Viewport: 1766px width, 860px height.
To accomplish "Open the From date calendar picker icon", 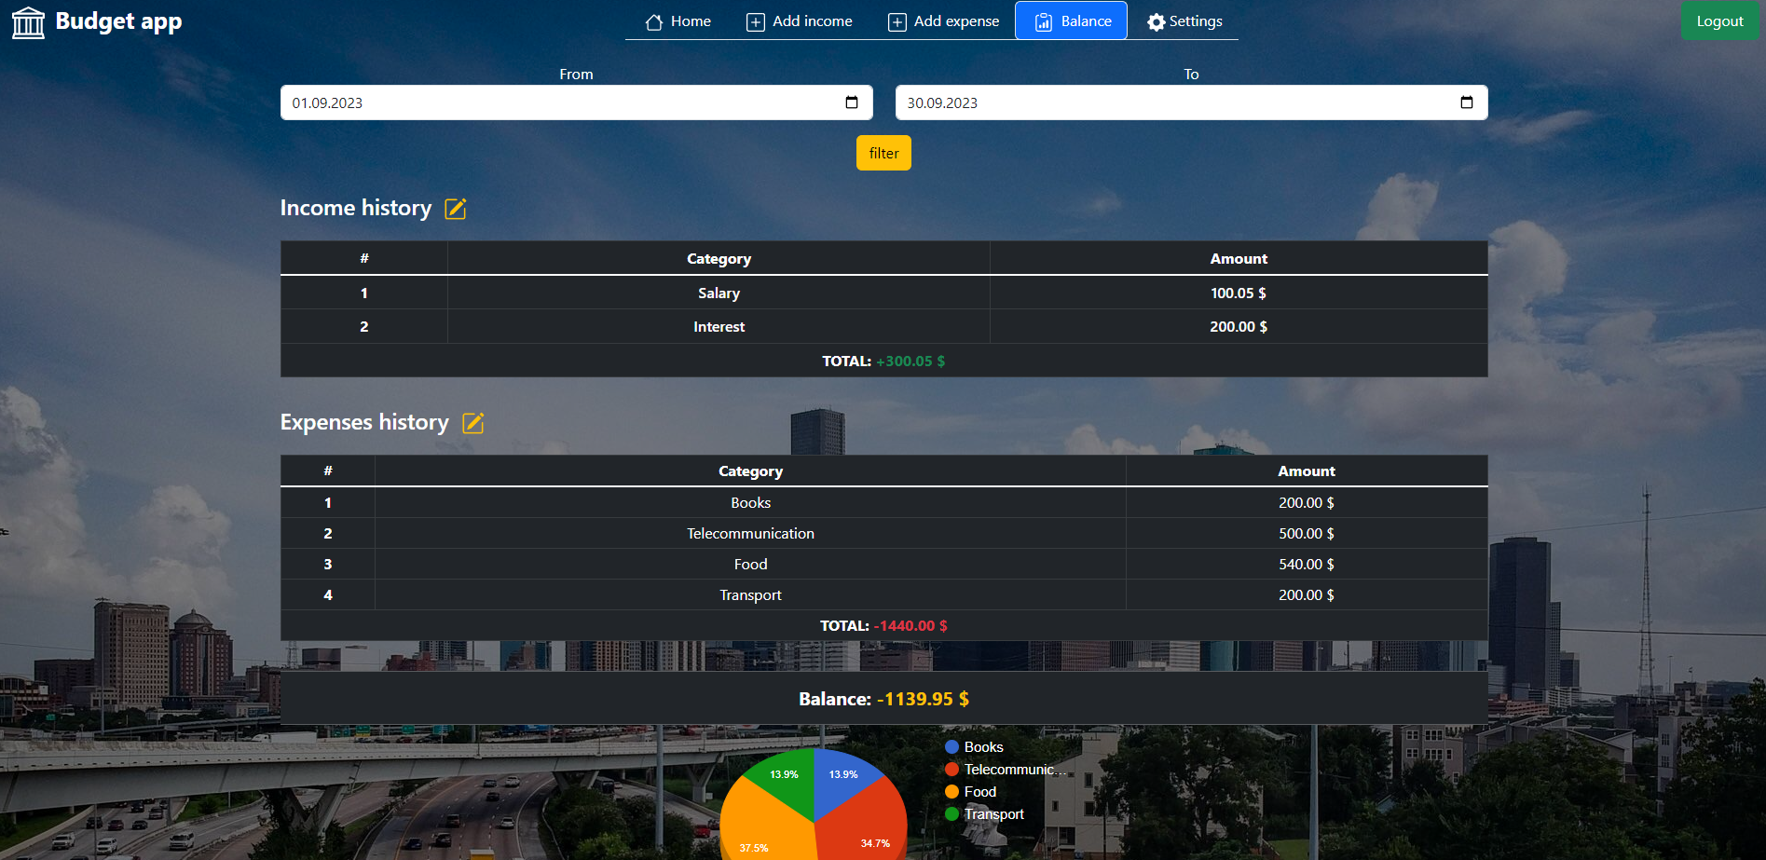I will [852, 102].
